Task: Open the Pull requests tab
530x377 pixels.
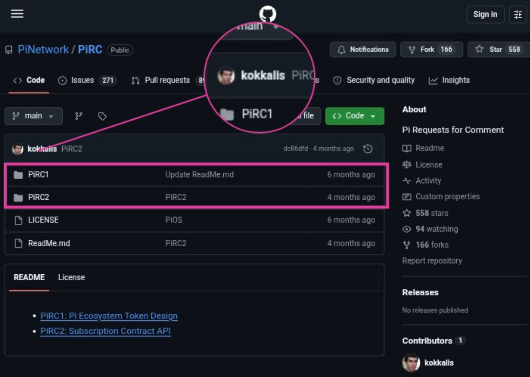Action: [x=167, y=80]
